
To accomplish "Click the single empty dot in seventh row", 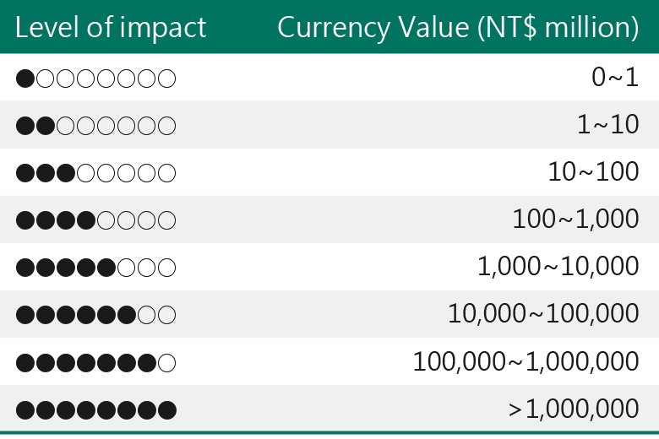I will click(x=166, y=363).
